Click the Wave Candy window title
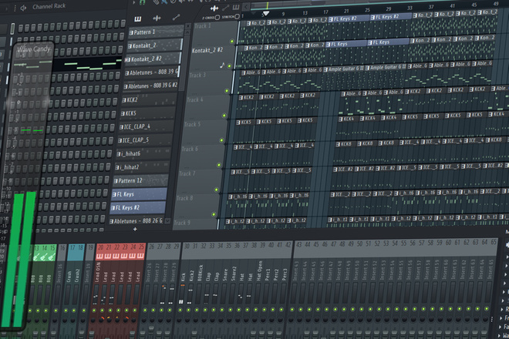509x339 pixels. pyautogui.click(x=34, y=49)
